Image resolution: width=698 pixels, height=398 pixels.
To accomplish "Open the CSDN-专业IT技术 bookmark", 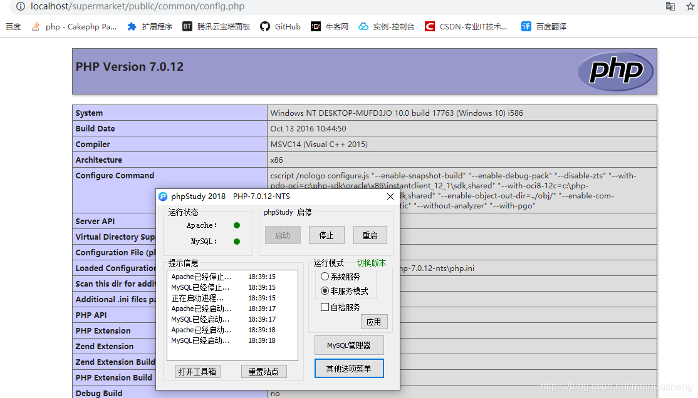I will [x=466, y=27].
